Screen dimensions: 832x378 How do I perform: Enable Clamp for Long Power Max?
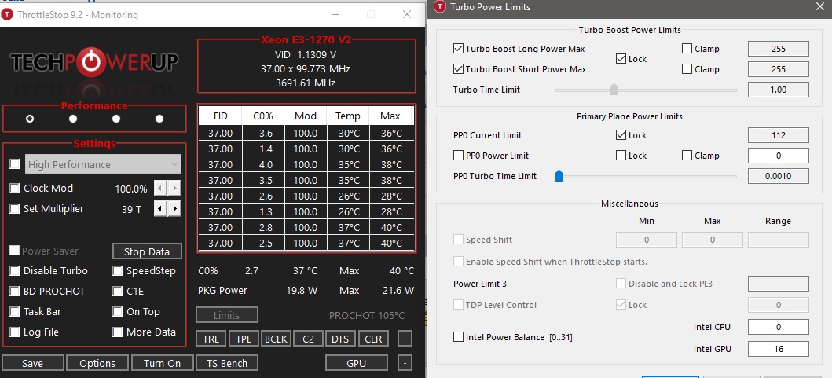click(687, 49)
